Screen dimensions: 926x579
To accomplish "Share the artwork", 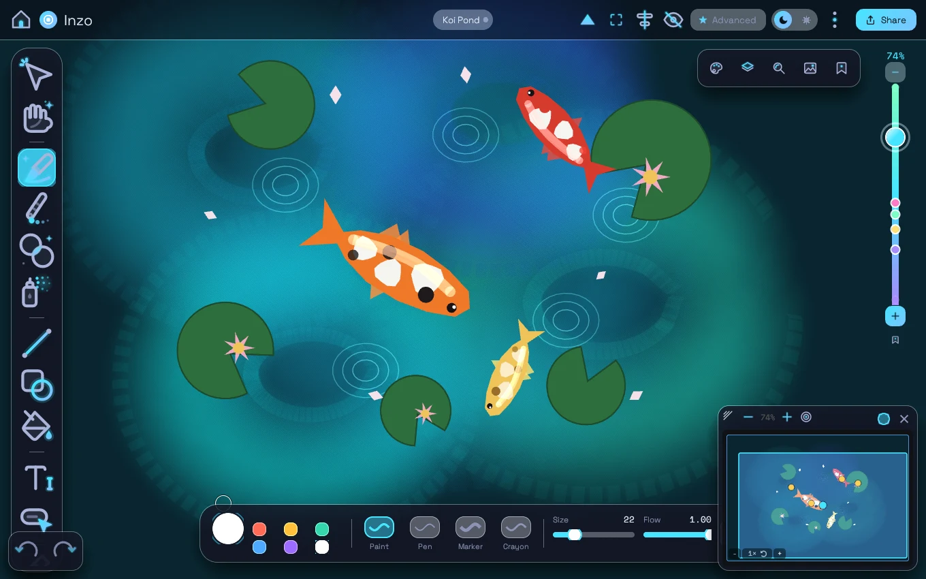I will pyautogui.click(x=886, y=20).
